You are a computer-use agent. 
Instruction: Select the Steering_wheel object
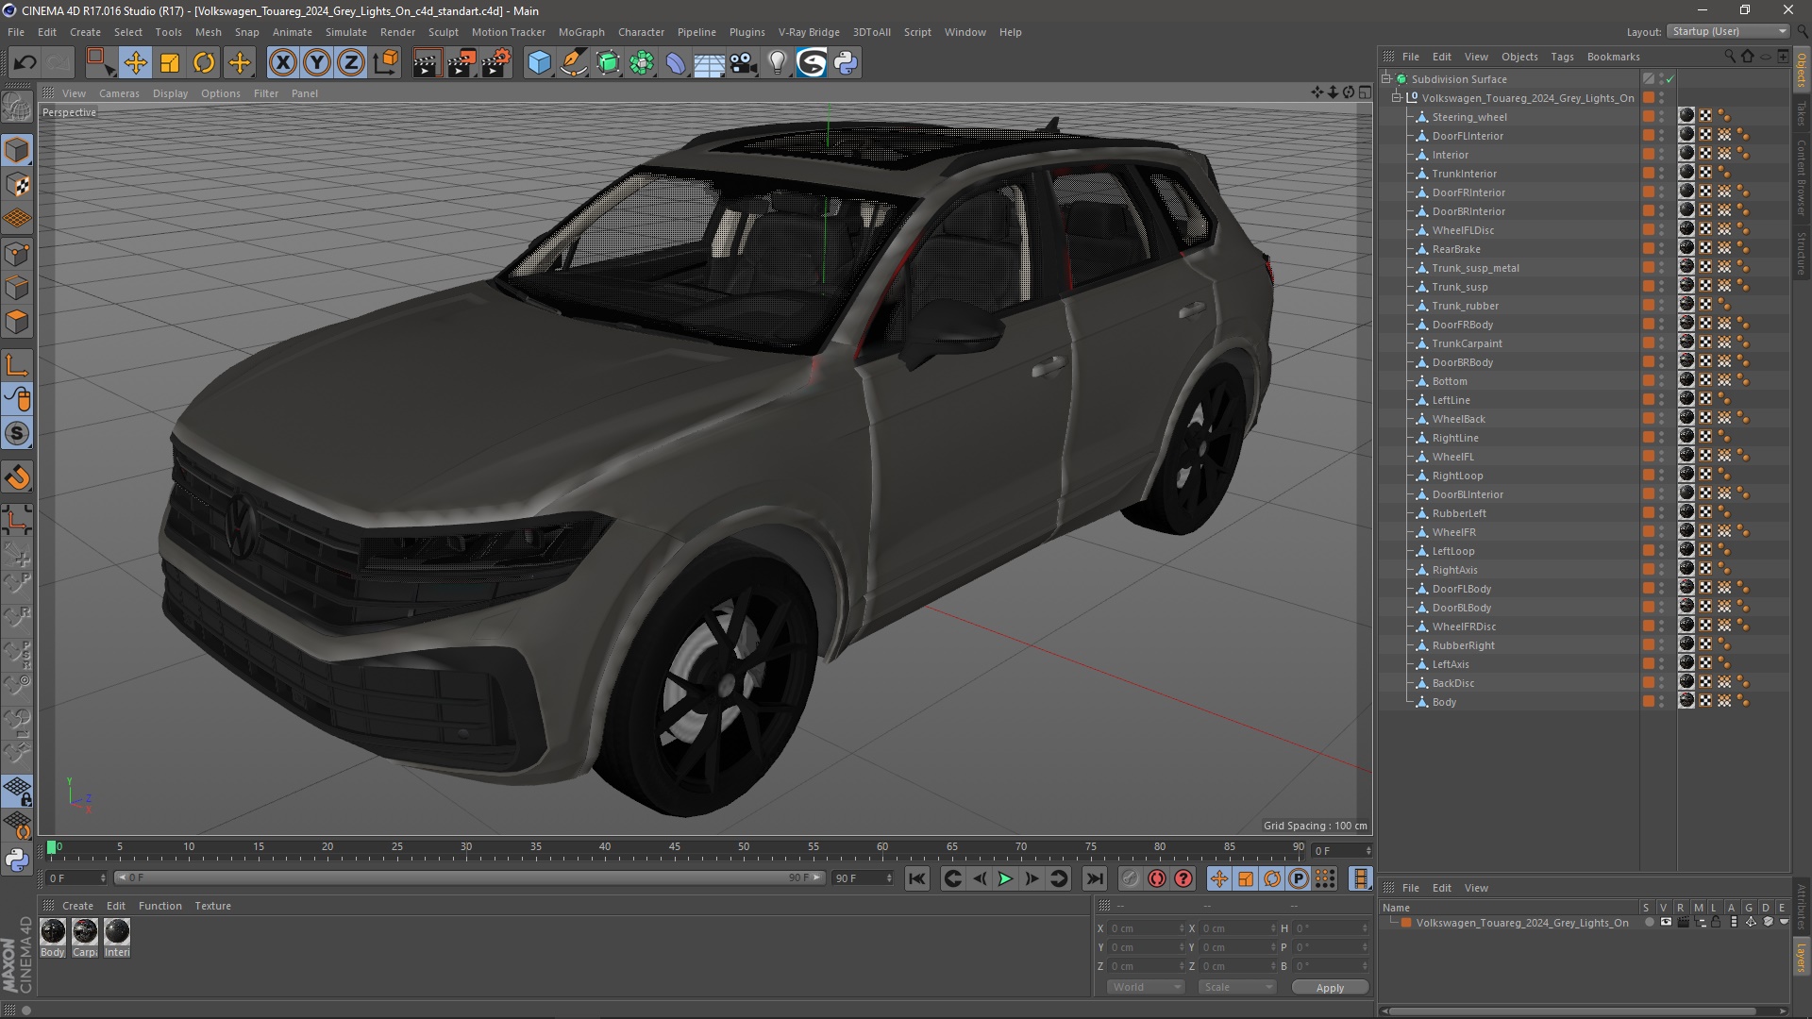tap(1468, 117)
